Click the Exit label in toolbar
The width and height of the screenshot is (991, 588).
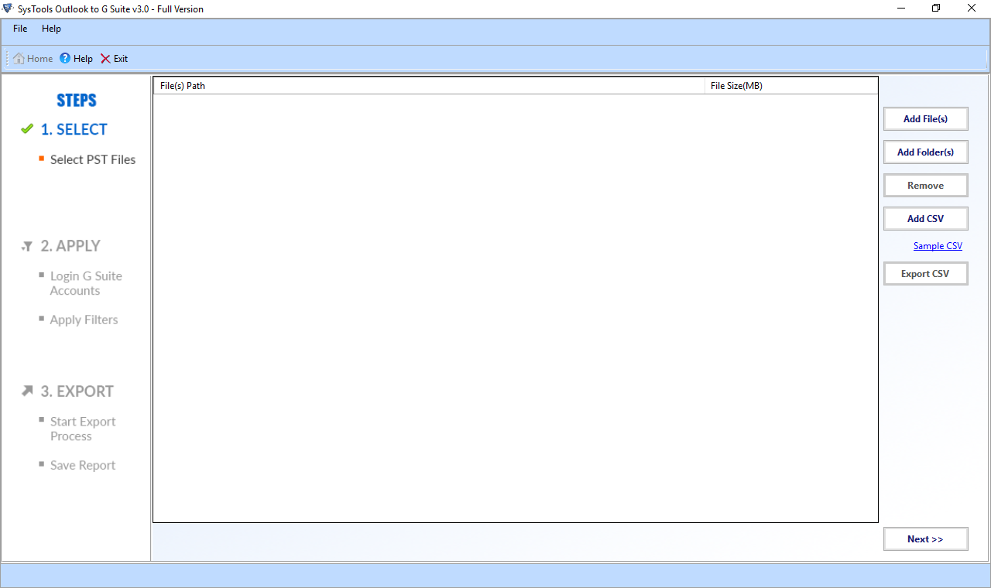(x=121, y=59)
